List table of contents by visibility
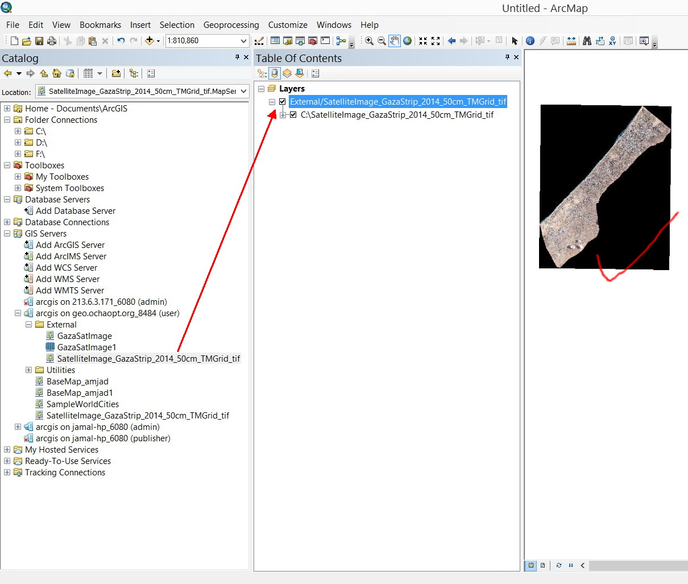The height and width of the screenshot is (584, 688). [x=287, y=73]
